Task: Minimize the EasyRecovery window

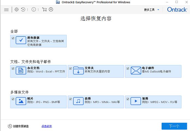Action: [167, 2]
